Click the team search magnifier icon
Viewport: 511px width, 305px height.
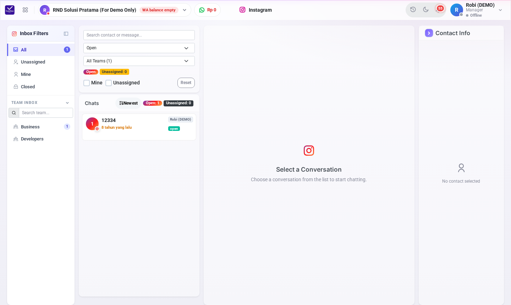point(14,113)
